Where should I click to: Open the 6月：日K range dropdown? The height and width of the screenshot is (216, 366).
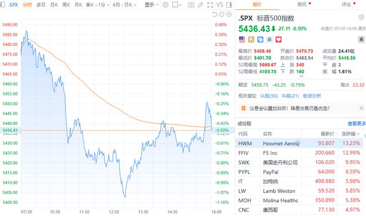click(125, 4)
